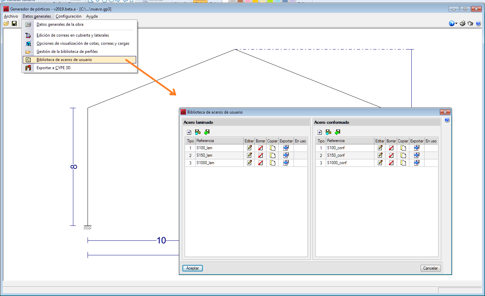
Task: Delete the S1000_lam steel
Action: point(261,163)
